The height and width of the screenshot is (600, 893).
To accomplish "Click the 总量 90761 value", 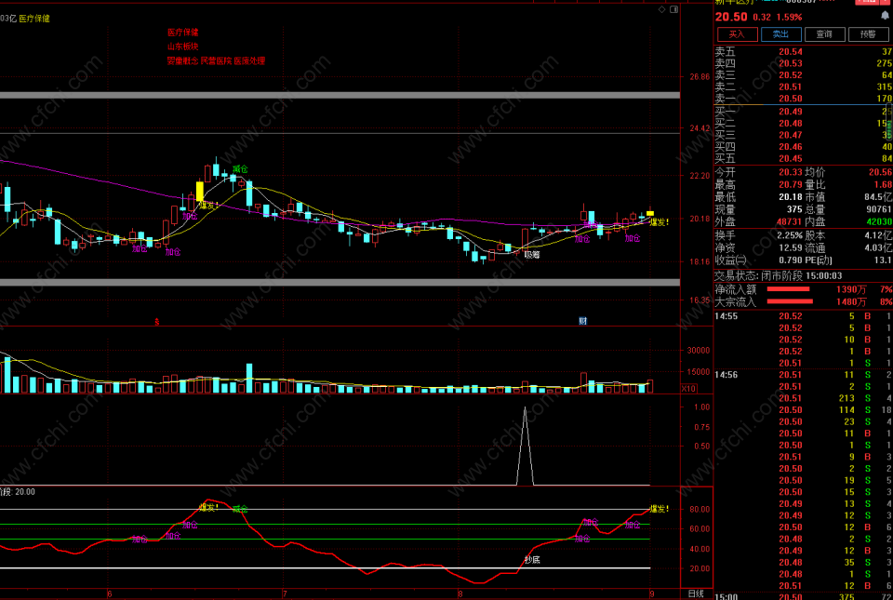I will pos(879,209).
